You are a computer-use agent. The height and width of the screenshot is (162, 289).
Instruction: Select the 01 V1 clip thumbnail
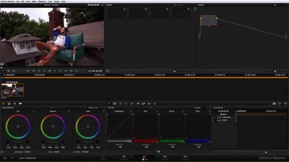click(13, 90)
